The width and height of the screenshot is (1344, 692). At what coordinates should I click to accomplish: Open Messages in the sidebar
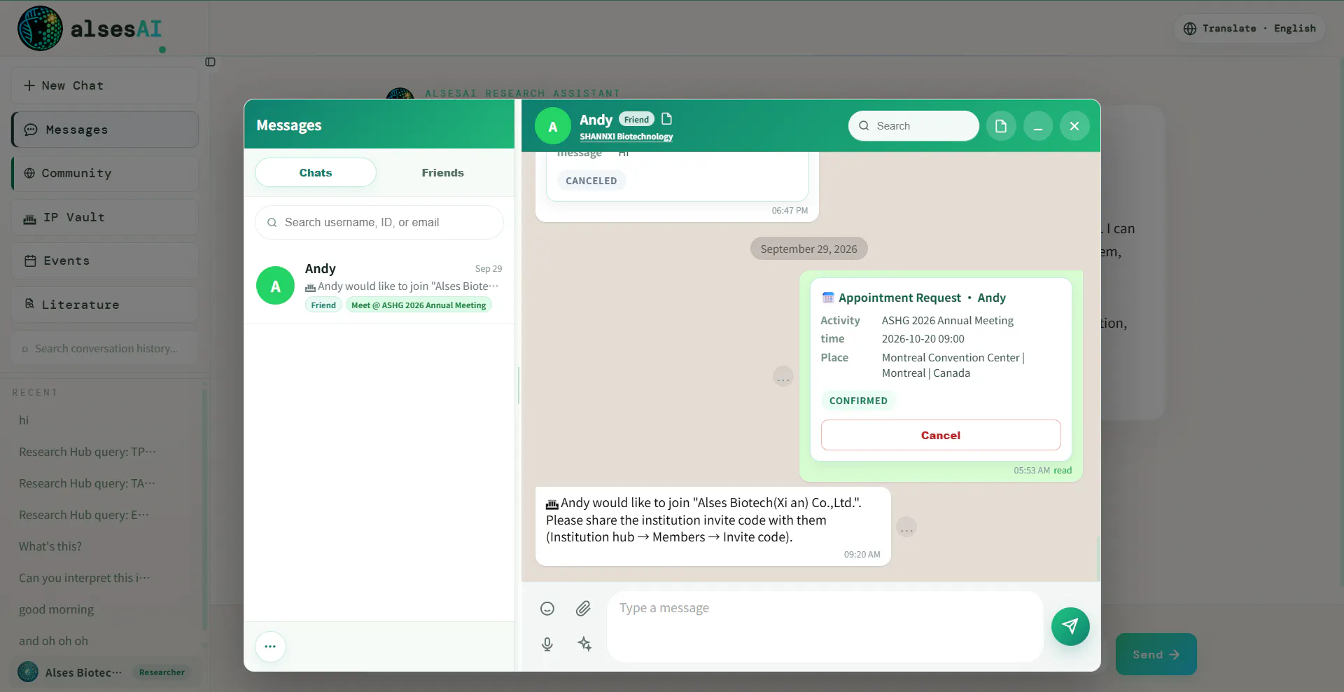click(x=105, y=130)
